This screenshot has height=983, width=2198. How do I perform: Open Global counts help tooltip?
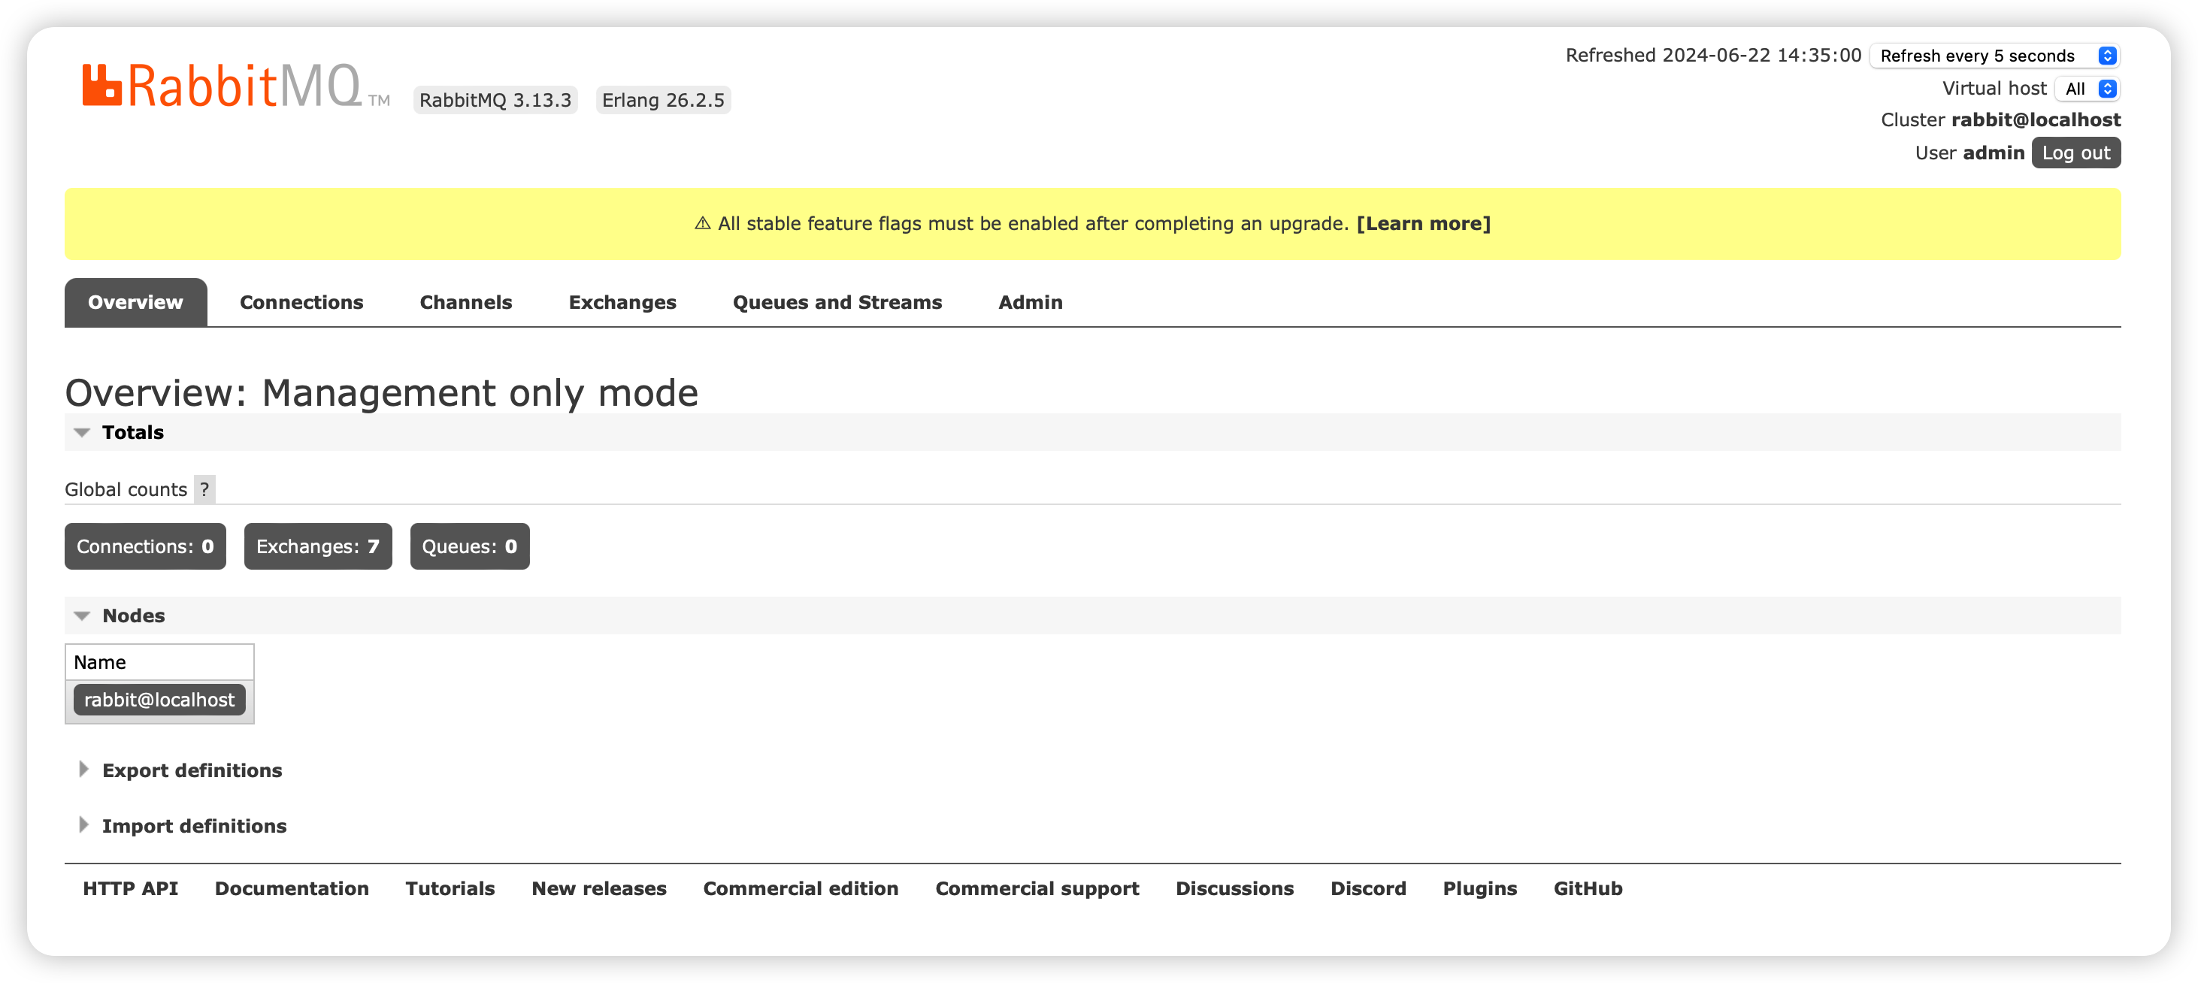[x=204, y=490]
